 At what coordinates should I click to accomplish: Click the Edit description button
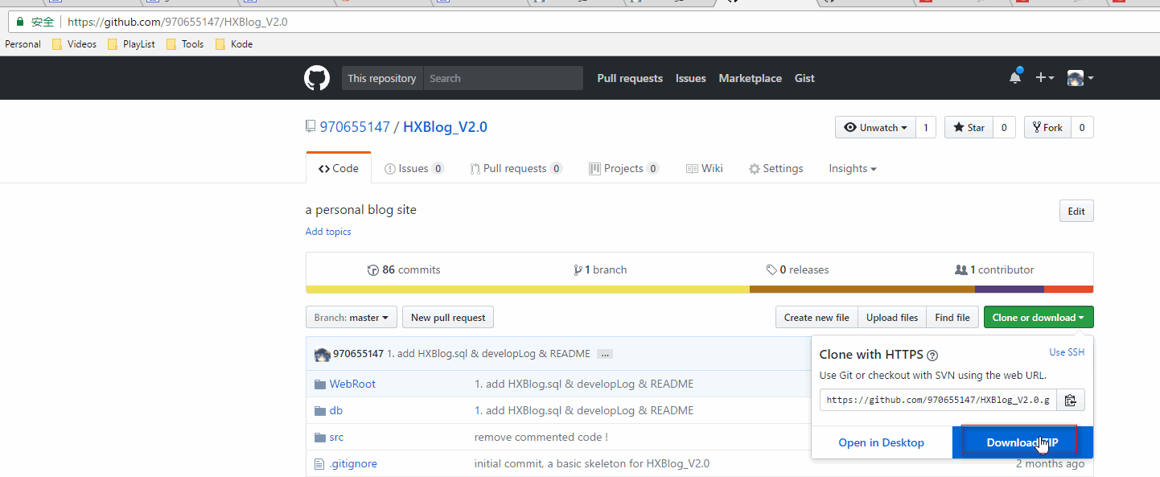[1076, 212]
